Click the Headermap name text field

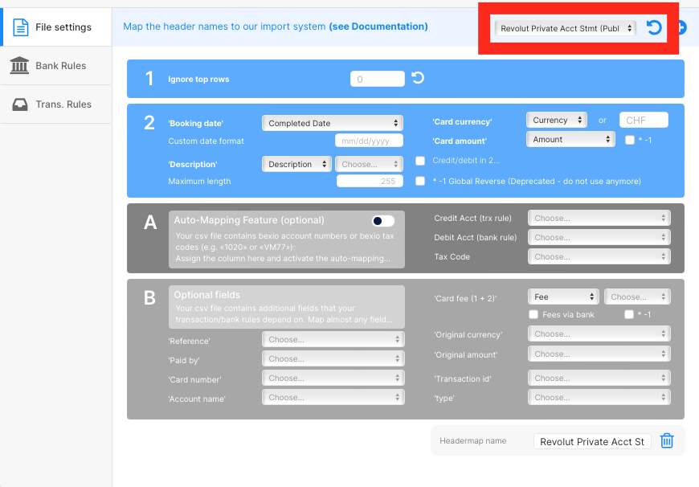592,441
